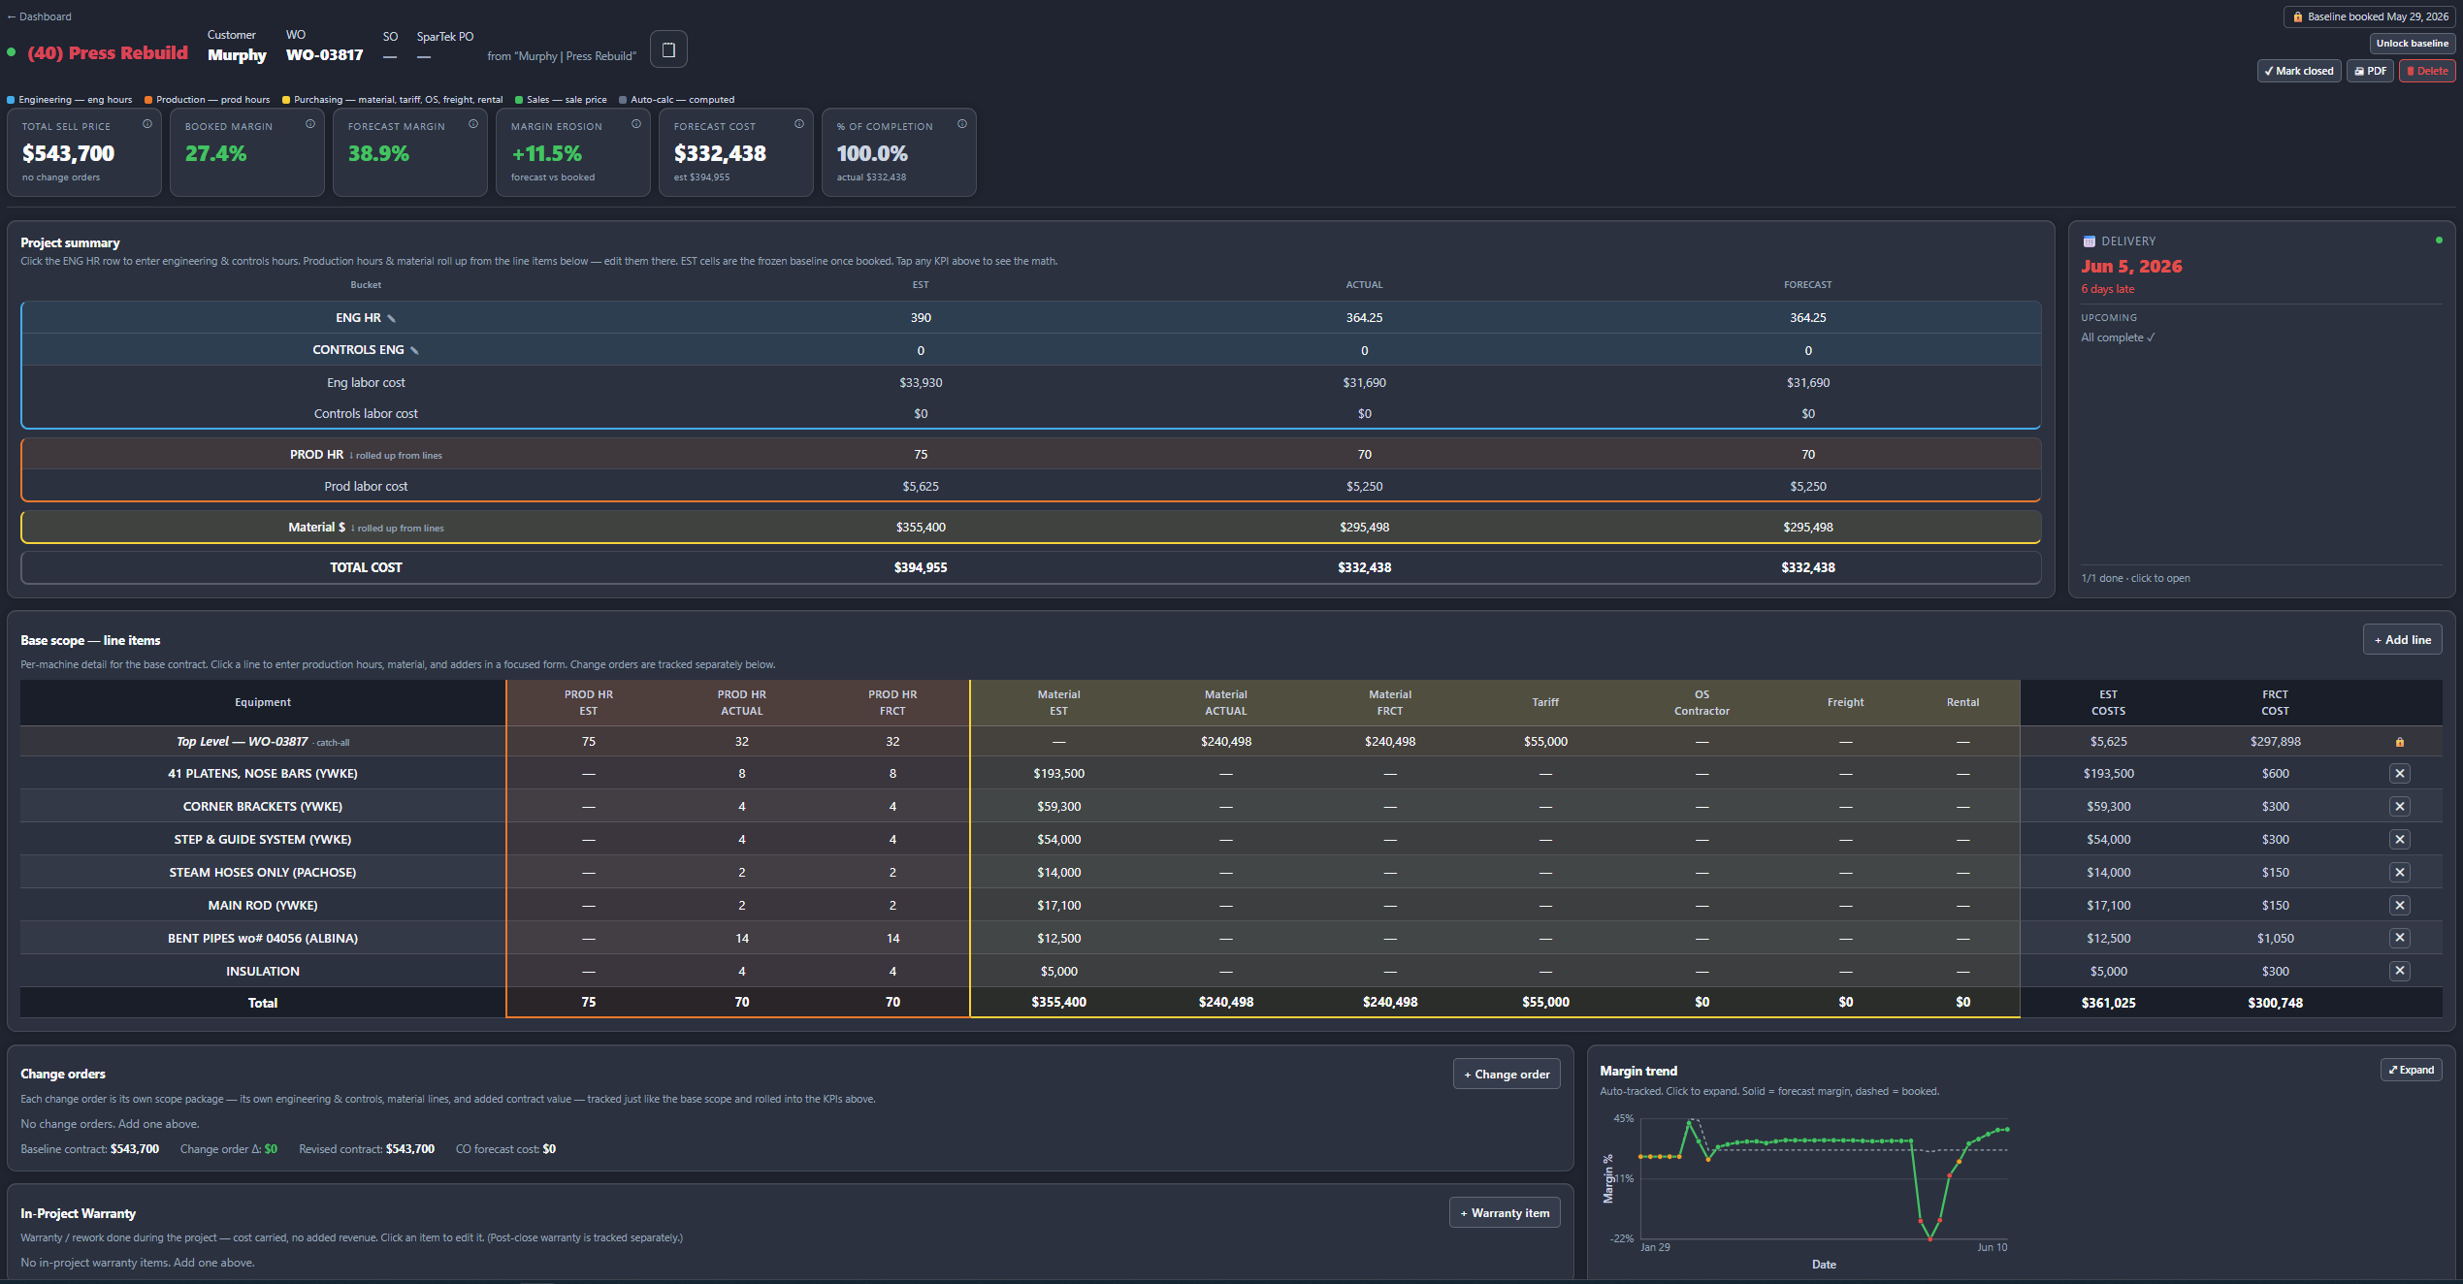Screen dimensions: 2463x1284
Task: Remove the INSULATION line item
Action: (2400, 971)
